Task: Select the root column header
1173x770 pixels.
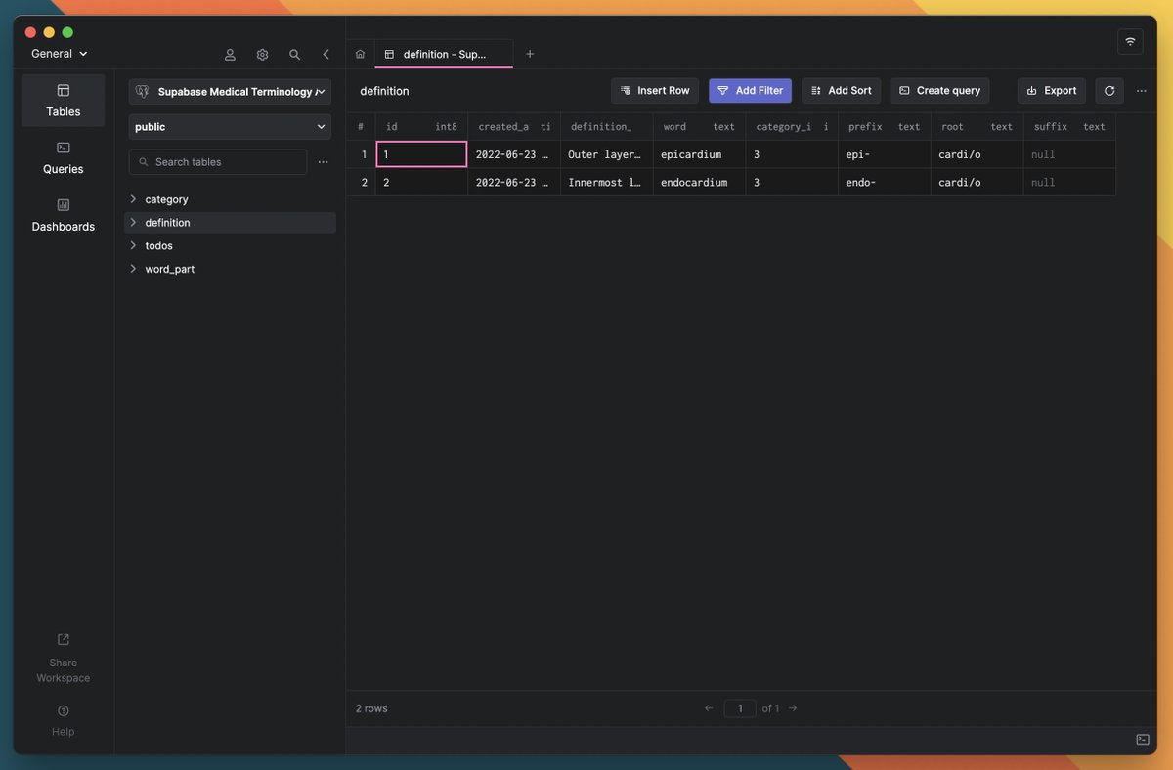Action: pos(977,127)
